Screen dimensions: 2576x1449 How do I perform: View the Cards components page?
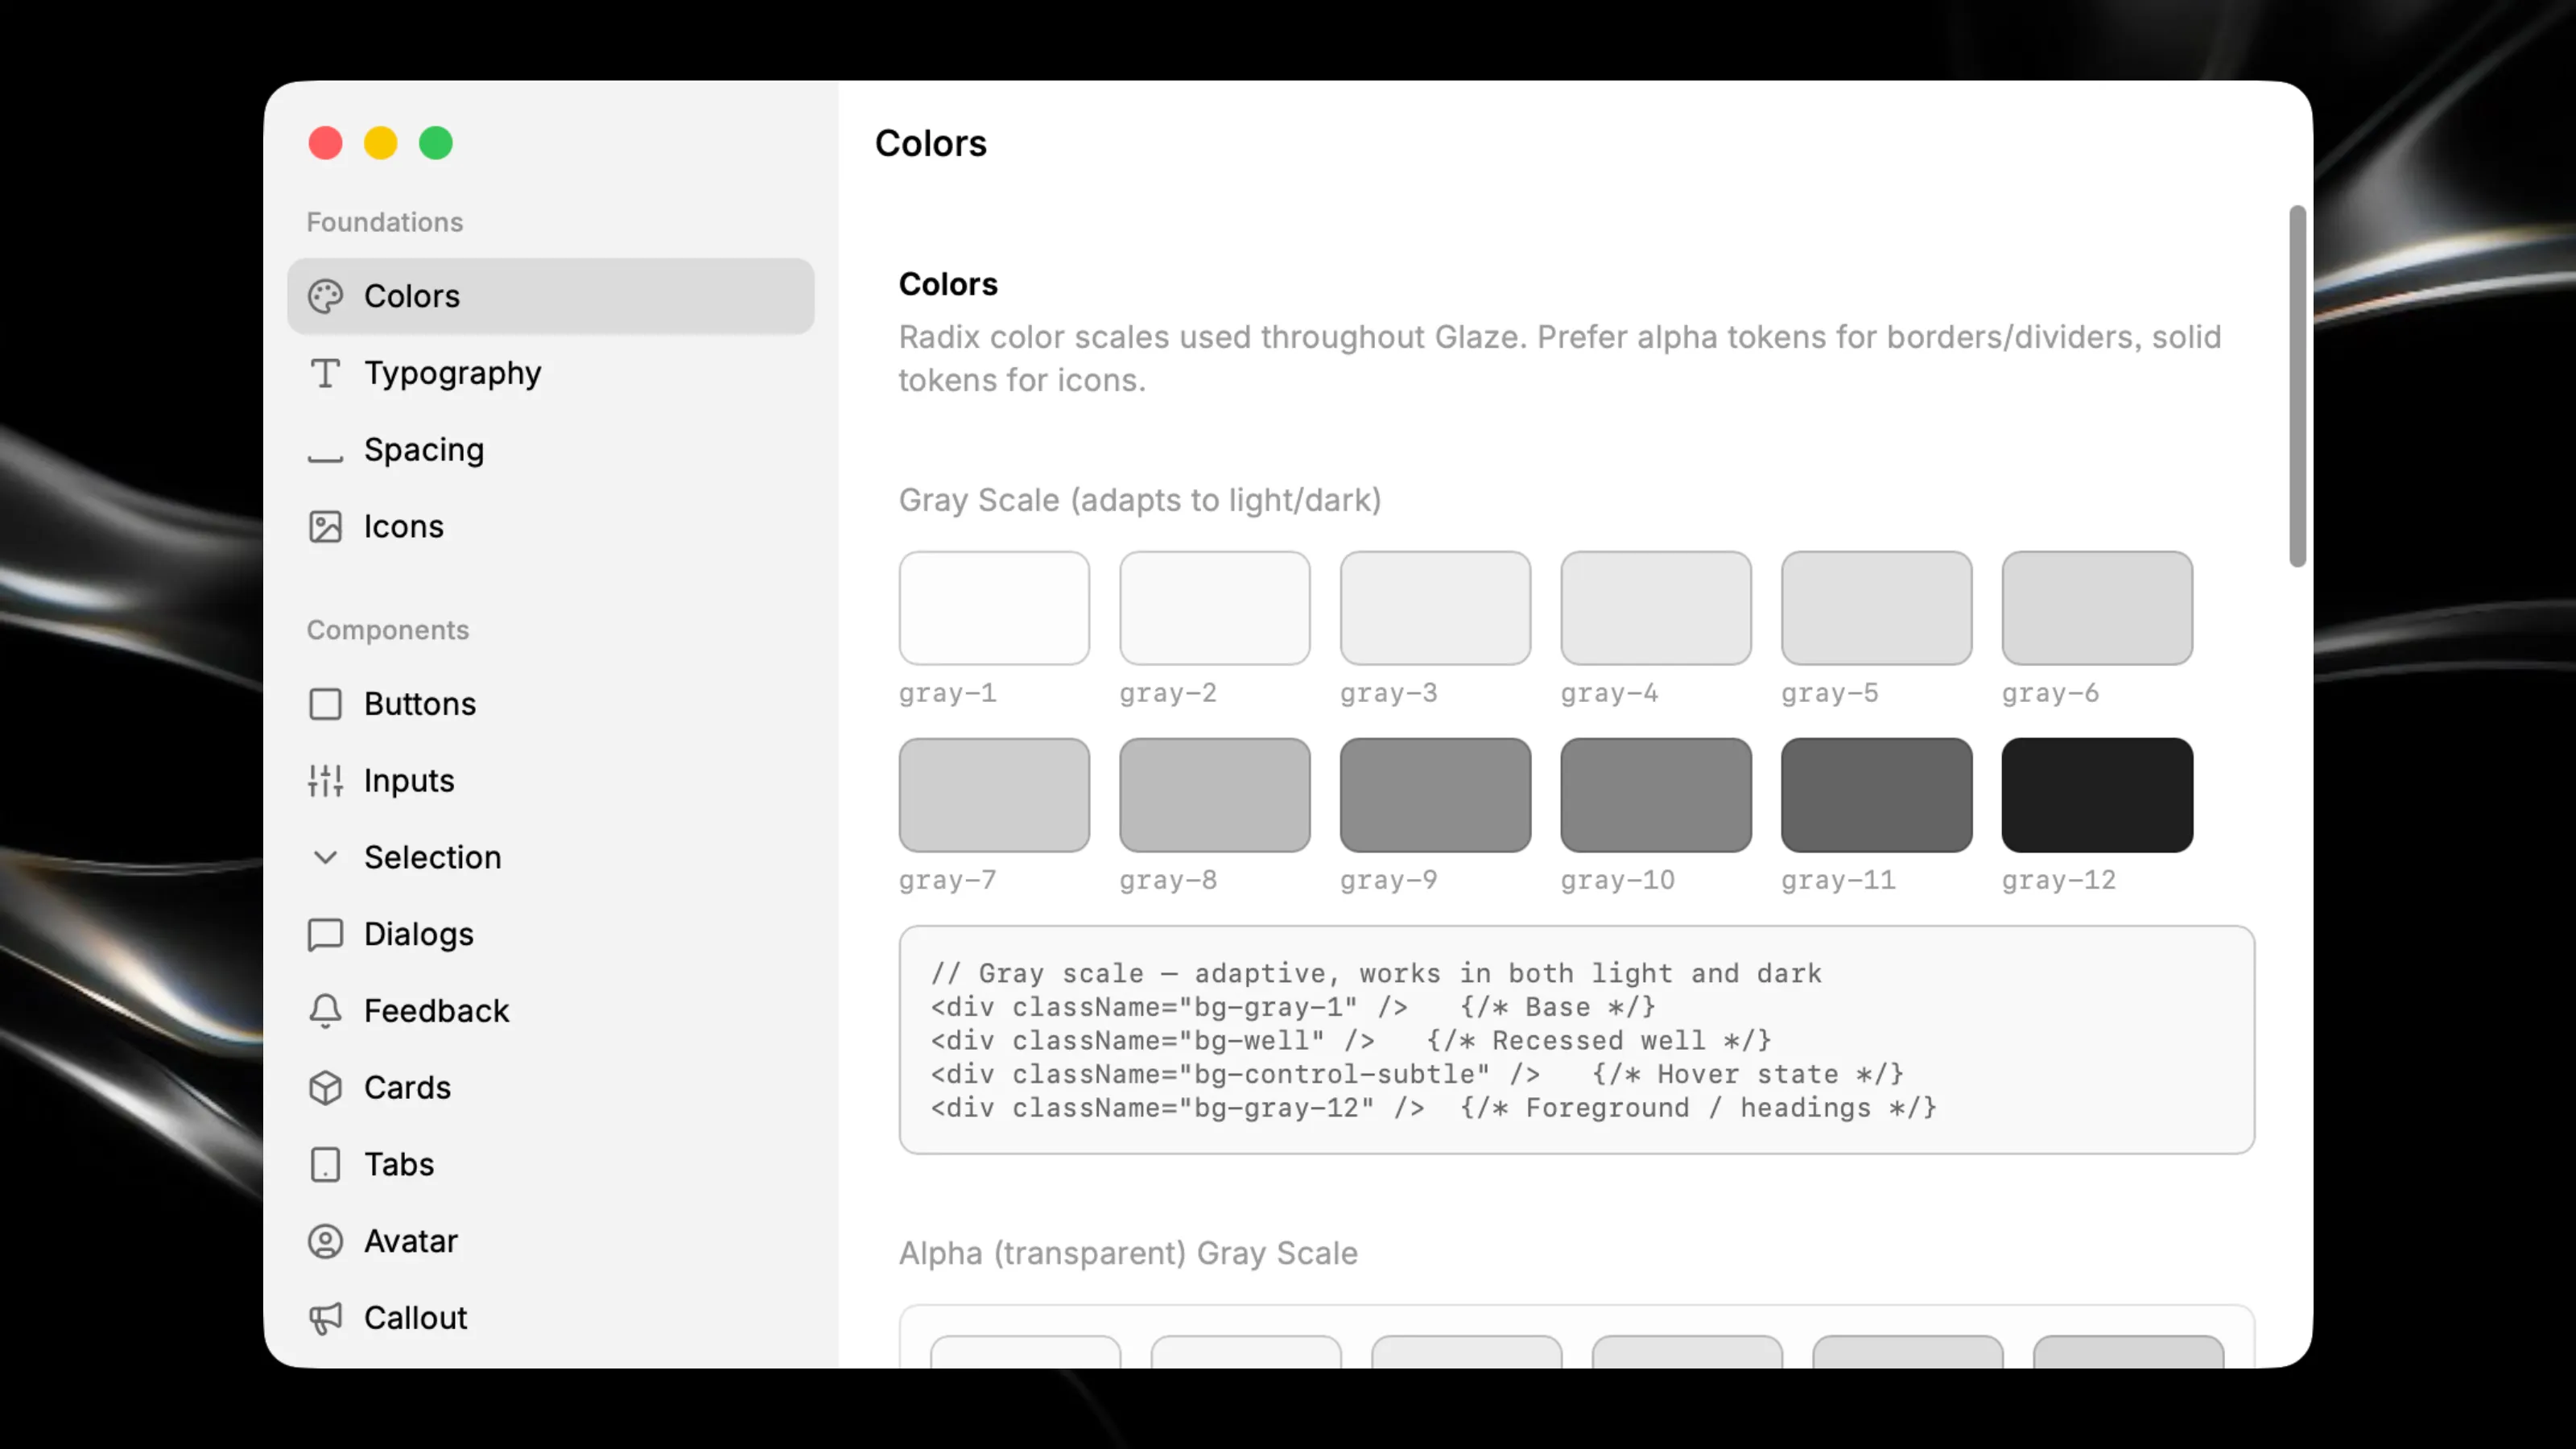551,1088
